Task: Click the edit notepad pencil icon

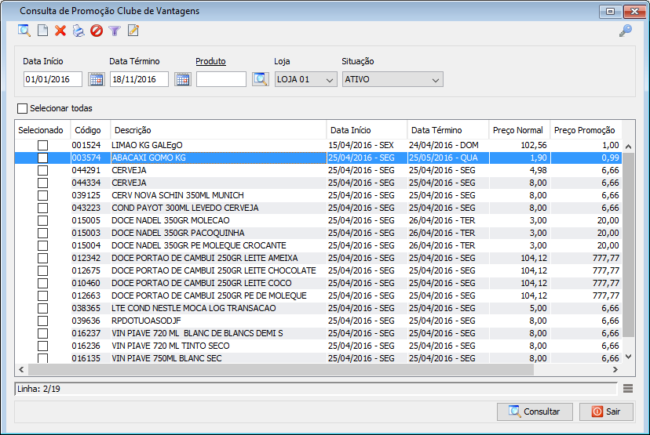Action: pyautogui.click(x=133, y=31)
